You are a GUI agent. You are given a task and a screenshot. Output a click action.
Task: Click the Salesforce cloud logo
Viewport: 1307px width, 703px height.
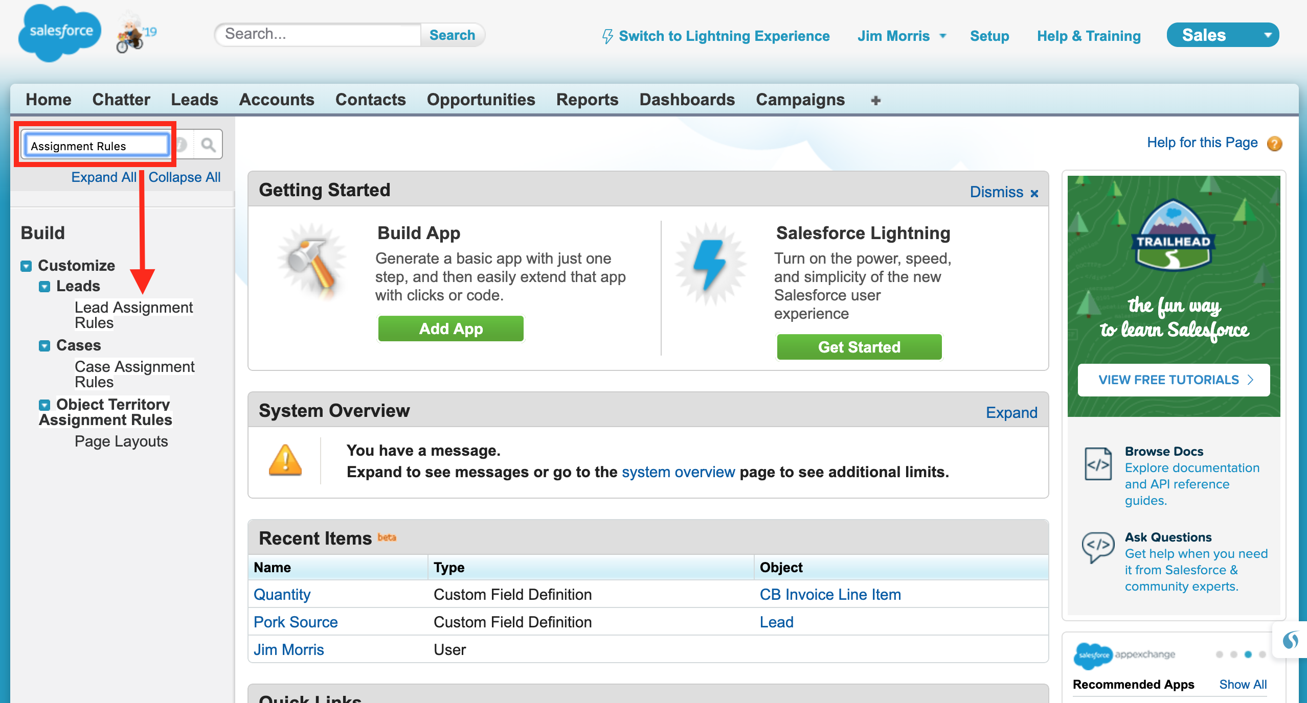(59, 33)
